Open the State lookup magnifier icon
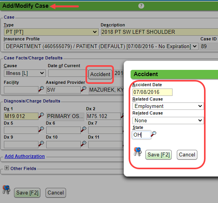 point(153,134)
